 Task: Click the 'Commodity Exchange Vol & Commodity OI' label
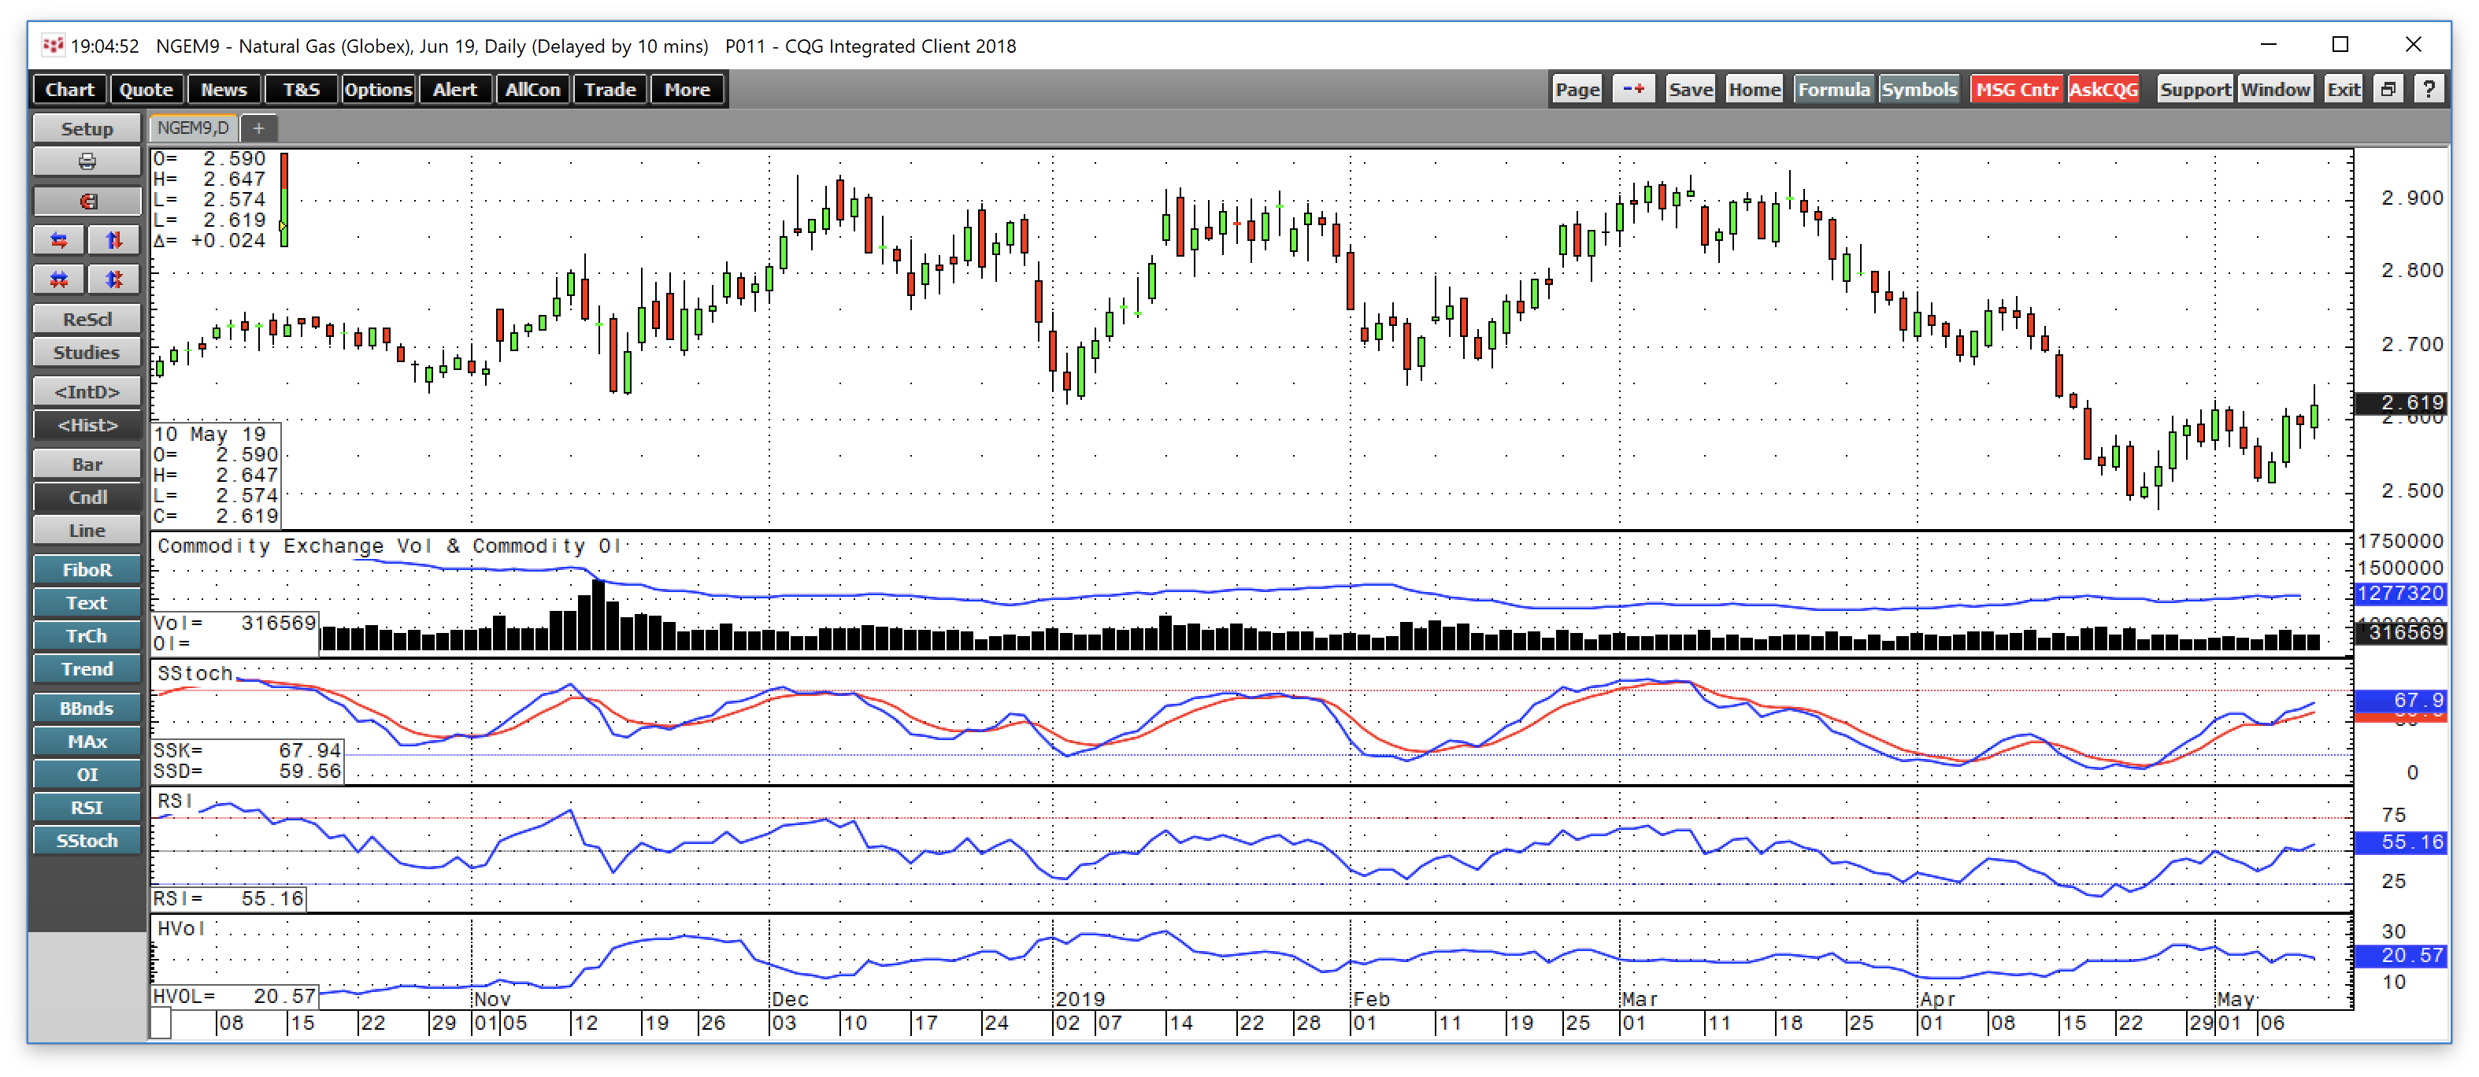(x=389, y=546)
